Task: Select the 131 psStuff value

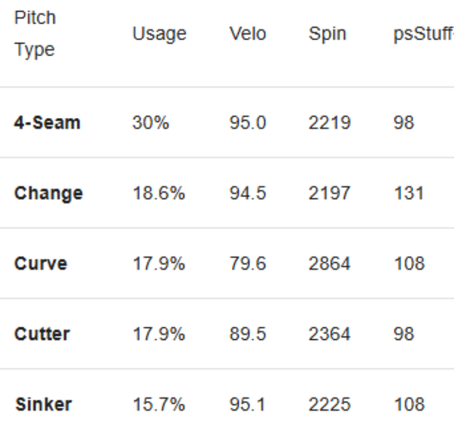Action: [408, 193]
